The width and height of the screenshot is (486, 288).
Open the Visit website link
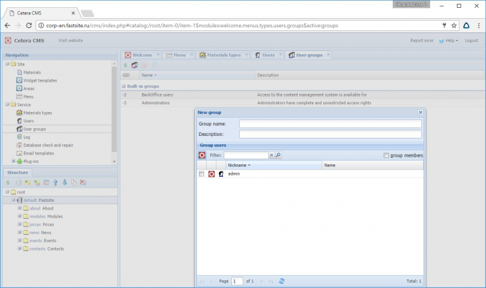click(x=71, y=41)
